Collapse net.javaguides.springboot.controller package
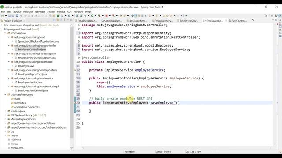 point(9,46)
